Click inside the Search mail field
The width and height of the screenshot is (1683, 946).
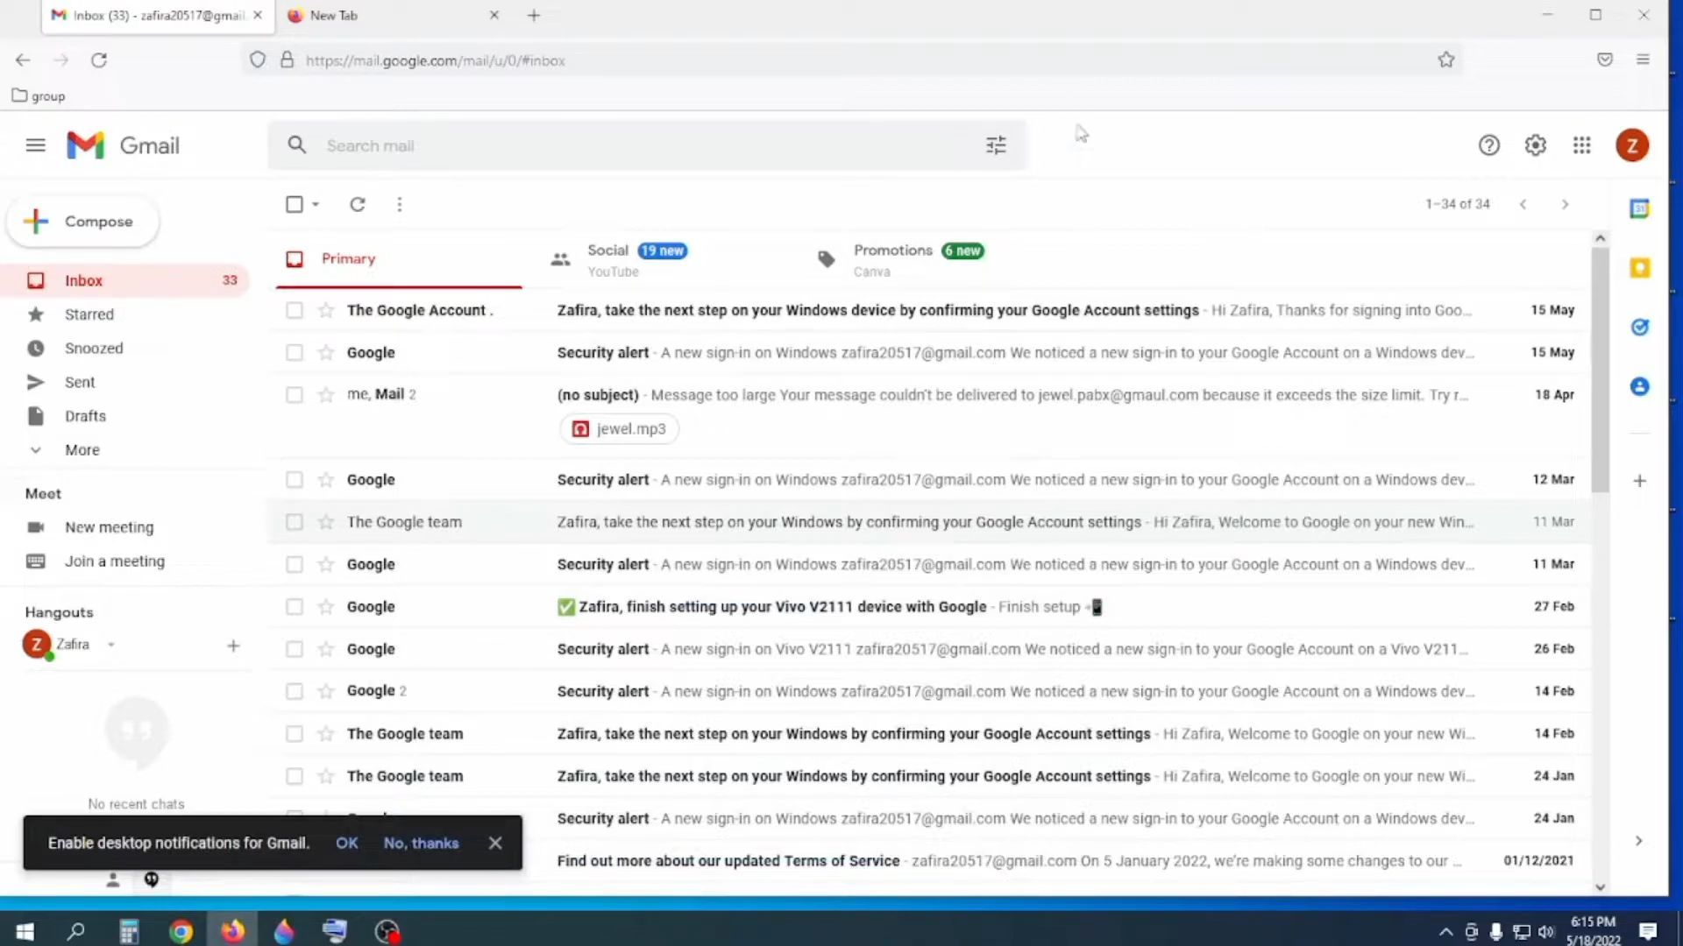(x=649, y=145)
